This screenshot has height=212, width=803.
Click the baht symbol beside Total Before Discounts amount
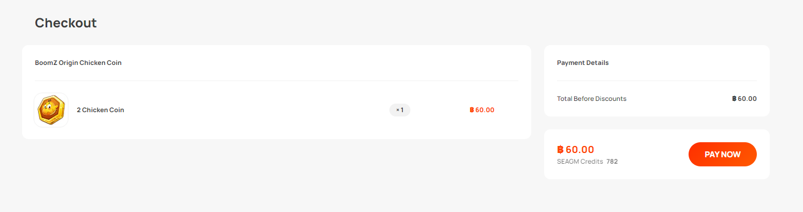(x=734, y=99)
